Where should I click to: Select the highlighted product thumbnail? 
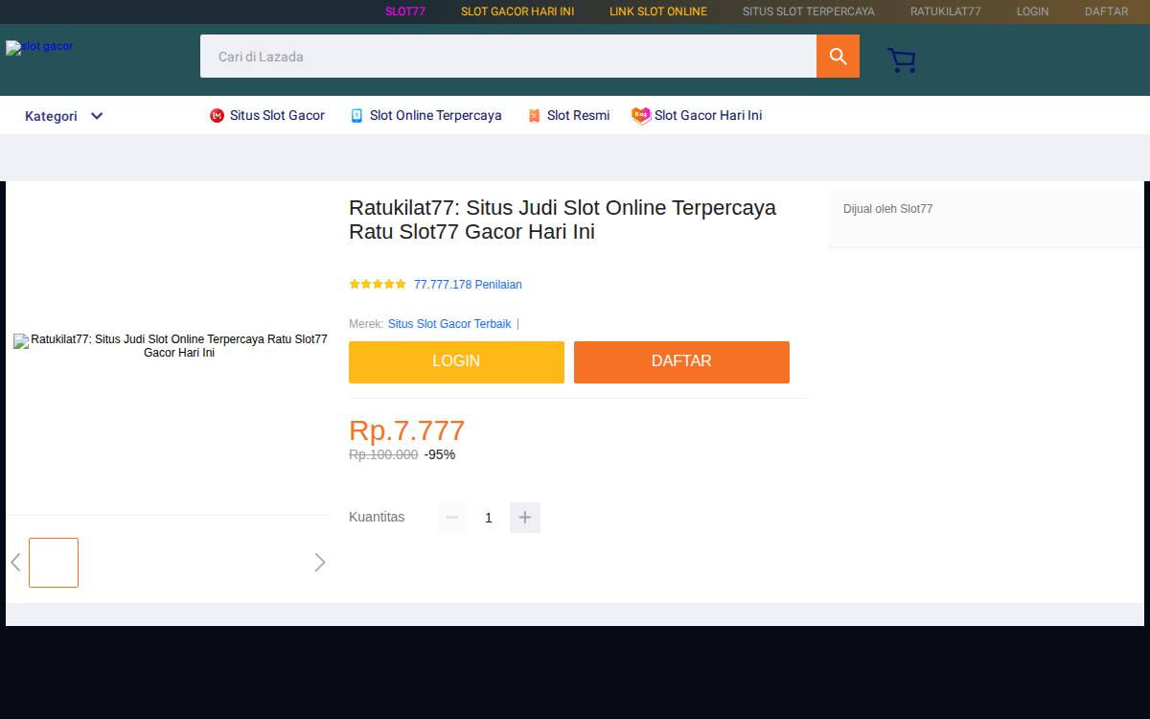coord(54,563)
